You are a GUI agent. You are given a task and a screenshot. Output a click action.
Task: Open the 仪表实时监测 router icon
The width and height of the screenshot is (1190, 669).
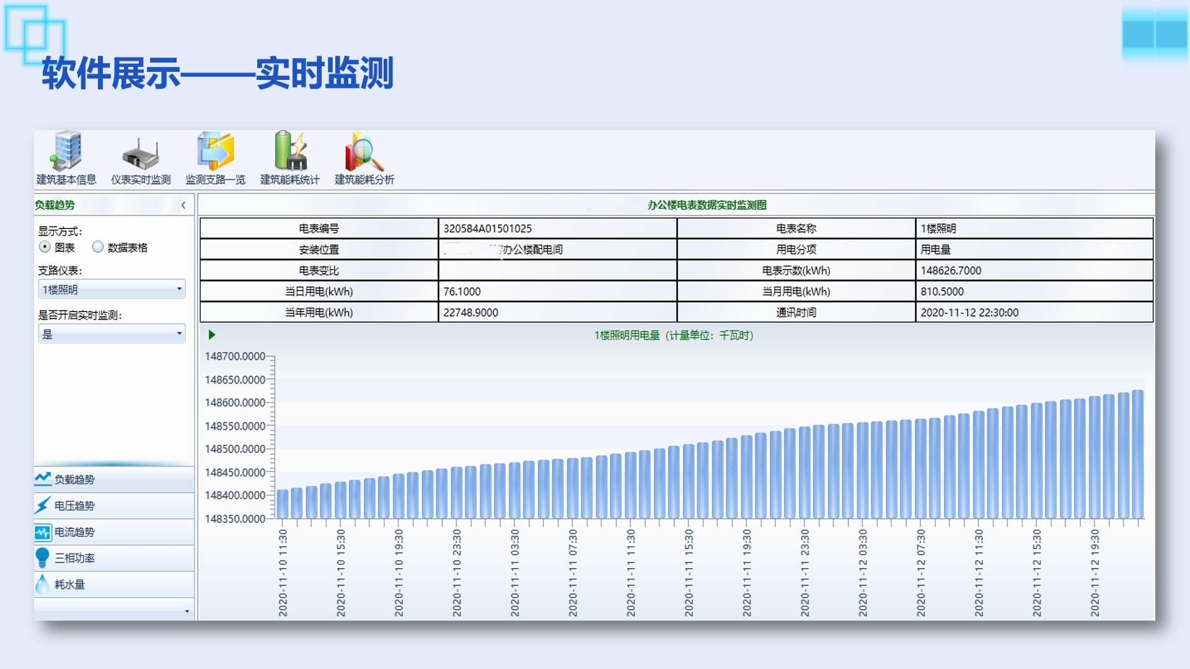(x=141, y=153)
